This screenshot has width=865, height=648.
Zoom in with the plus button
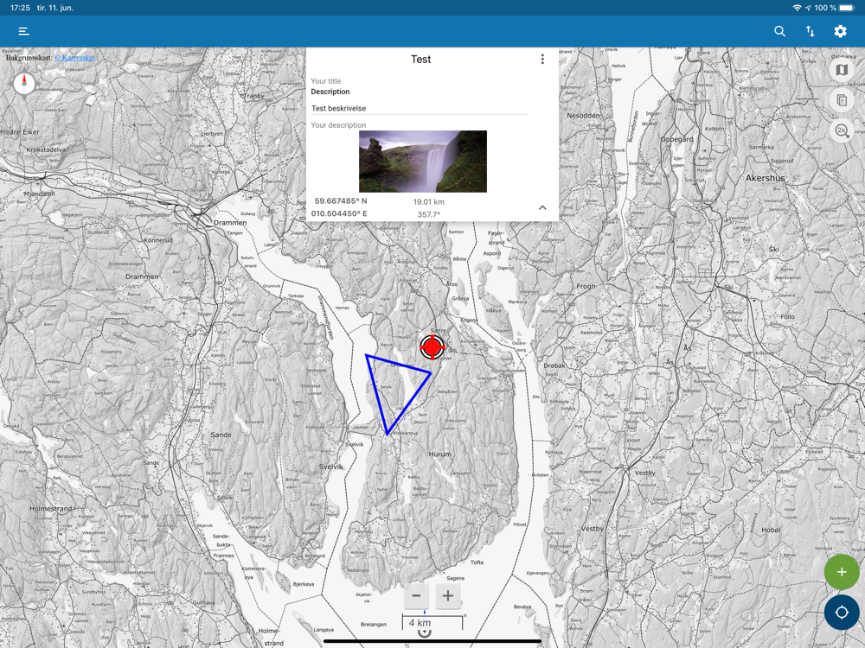pyautogui.click(x=448, y=595)
